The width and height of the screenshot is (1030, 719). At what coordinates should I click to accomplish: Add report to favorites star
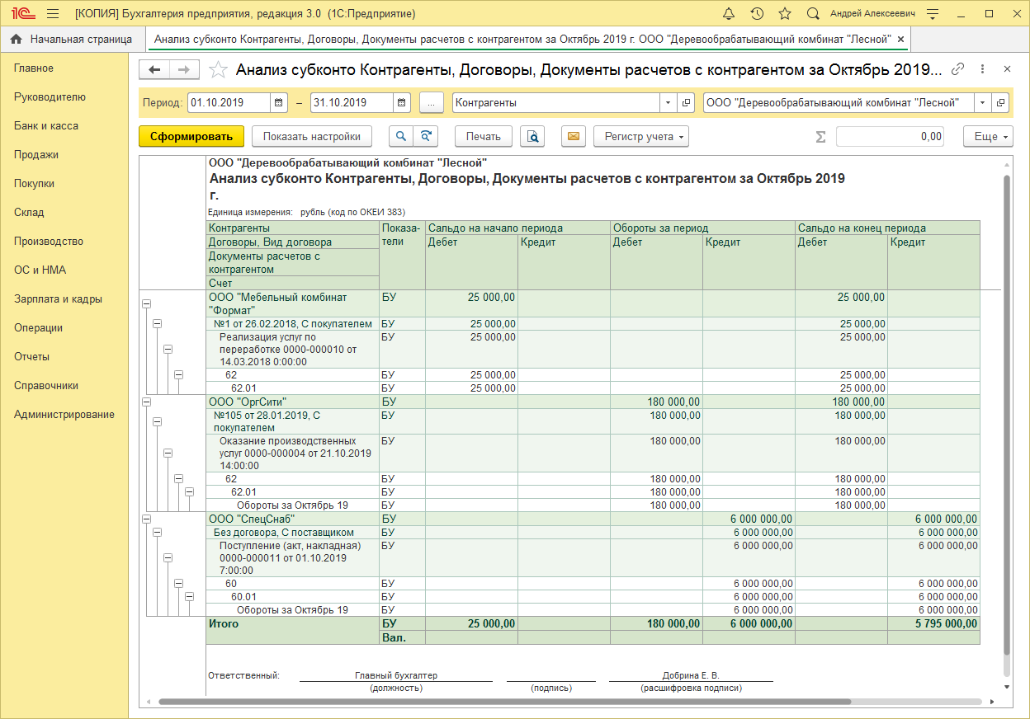pyautogui.click(x=218, y=70)
